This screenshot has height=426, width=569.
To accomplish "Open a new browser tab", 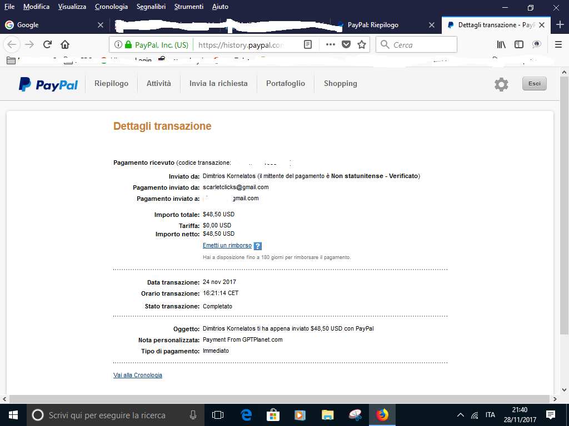I will pyautogui.click(x=560, y=24).
